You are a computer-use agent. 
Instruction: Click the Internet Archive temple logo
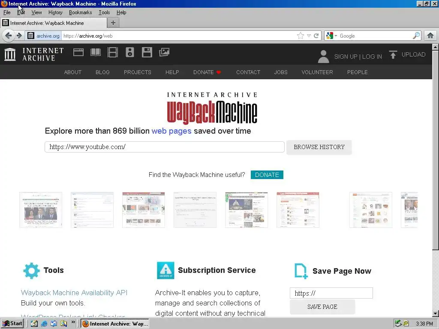point(10,54)
